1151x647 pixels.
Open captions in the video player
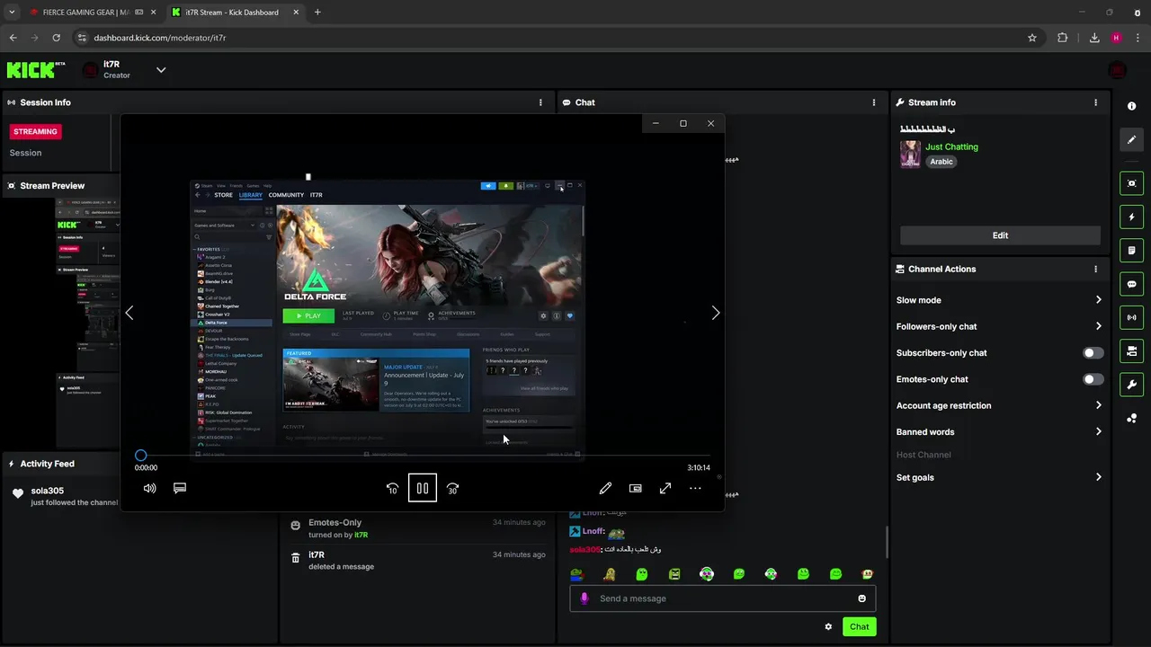click(x=180, y=488)
